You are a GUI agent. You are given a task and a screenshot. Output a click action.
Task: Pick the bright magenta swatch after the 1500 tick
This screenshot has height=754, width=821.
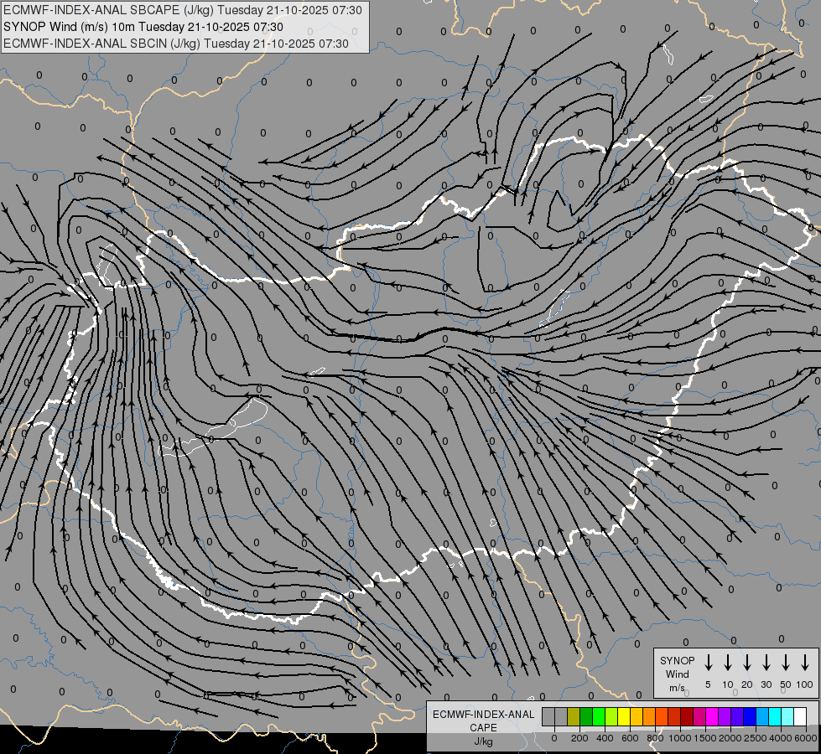pos(712,717)
